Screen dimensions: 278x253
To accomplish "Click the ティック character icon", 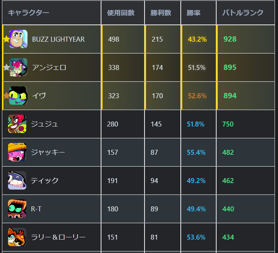I will click(17, 180).
